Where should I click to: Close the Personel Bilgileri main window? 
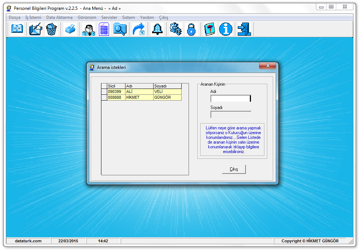point(345,7)
